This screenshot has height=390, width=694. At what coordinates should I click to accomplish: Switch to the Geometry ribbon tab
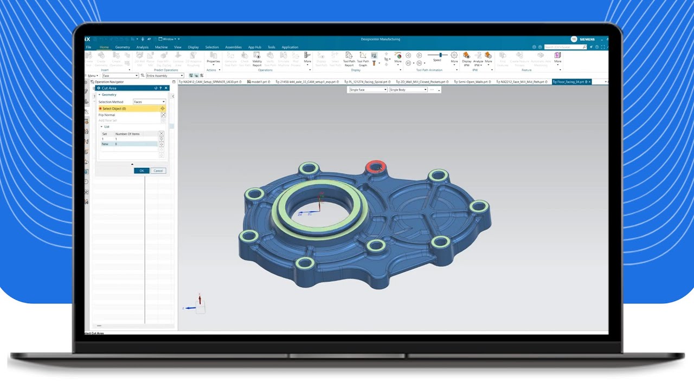pos(123,47)
